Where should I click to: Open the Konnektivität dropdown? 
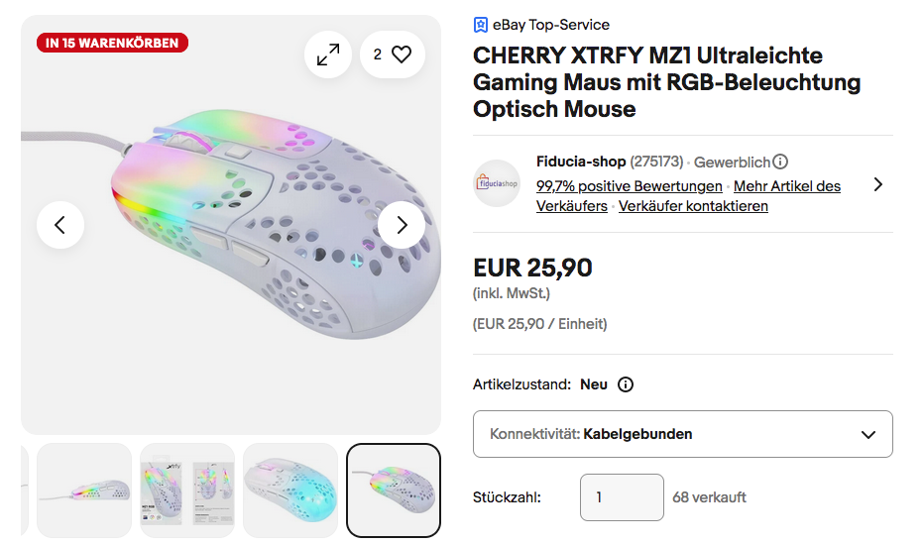[x=682, y=434]
